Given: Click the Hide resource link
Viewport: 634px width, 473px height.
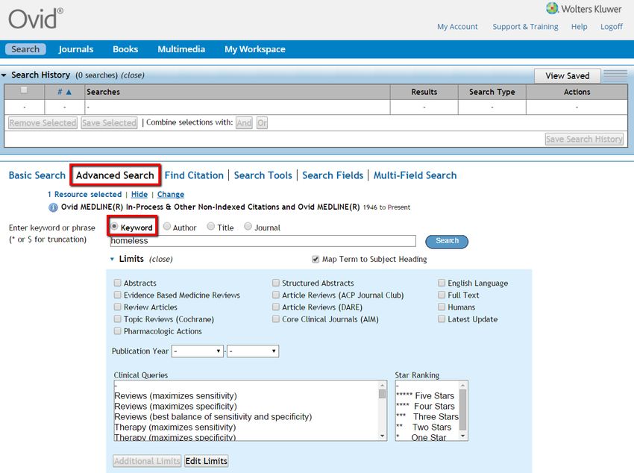Looking at the screenshot, I should 139,195.
